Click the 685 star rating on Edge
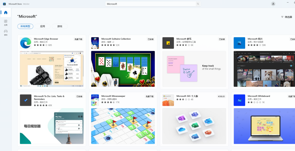Image resolution: width=295 pixels, height=151 pixels. 43,45
